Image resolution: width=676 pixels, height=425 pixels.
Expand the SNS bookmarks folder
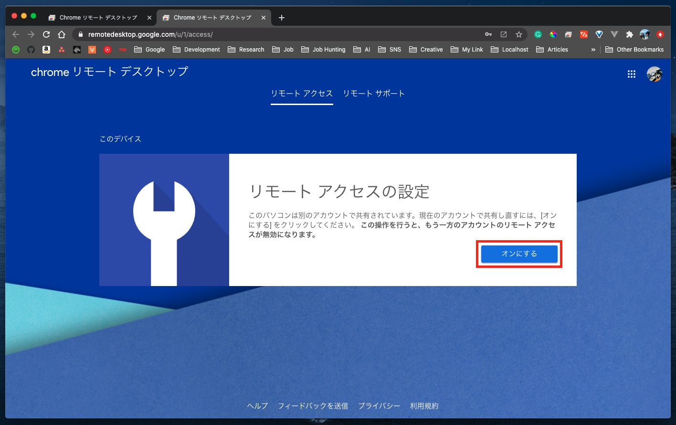pos(390,50)
